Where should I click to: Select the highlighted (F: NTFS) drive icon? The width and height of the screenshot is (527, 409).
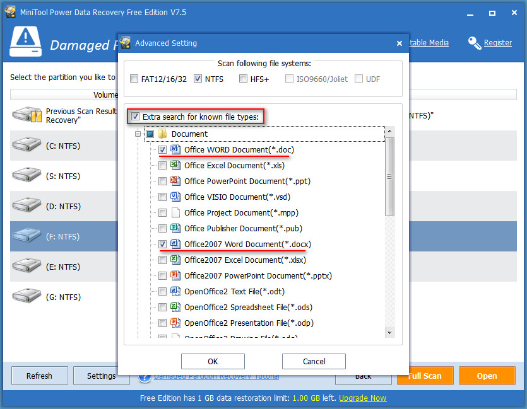27,235
